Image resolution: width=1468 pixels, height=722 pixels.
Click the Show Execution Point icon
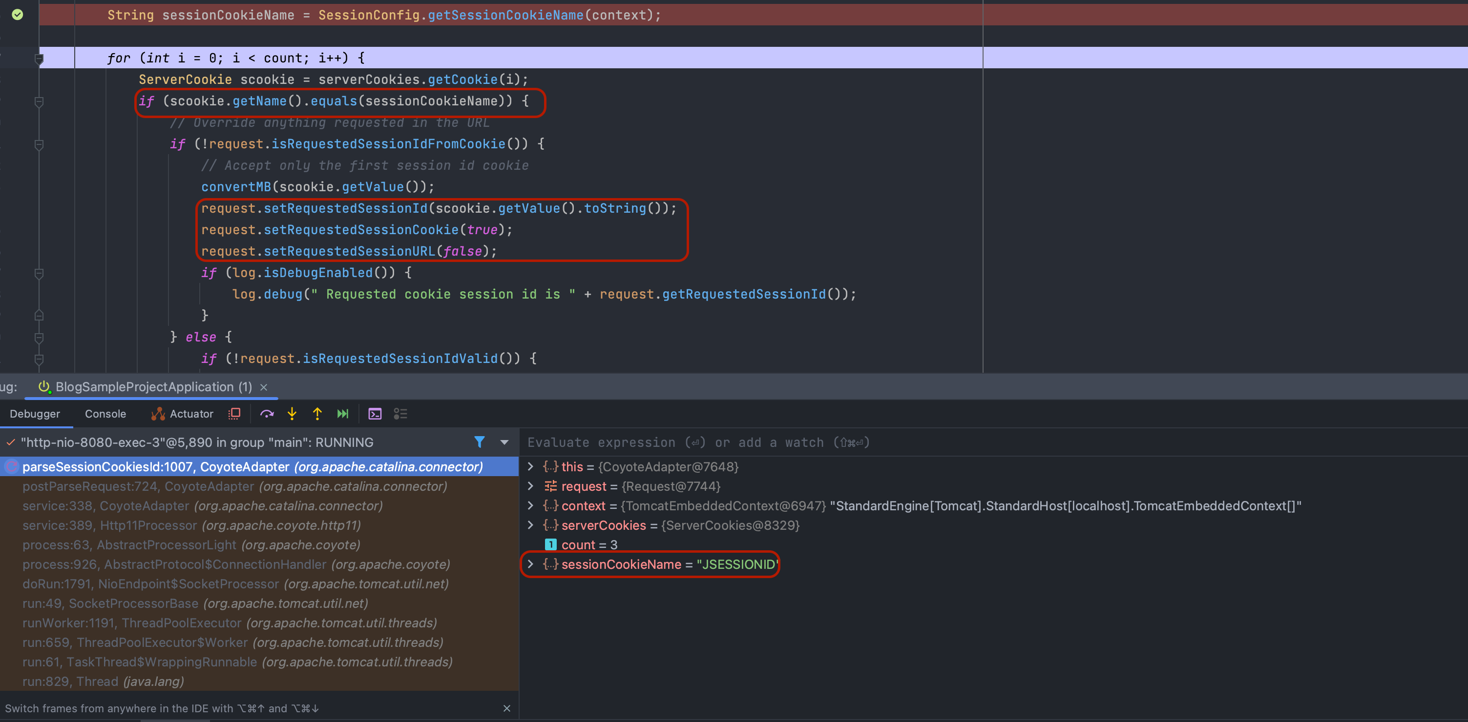coord(234,414)
